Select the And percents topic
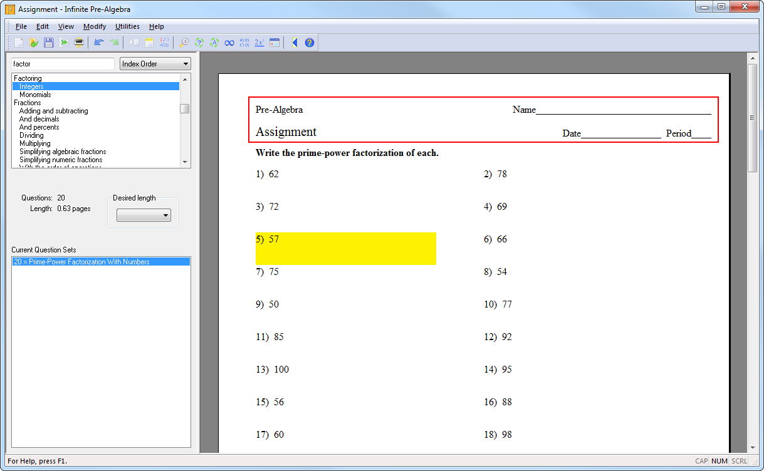Viewport: 764px width, 471px height. click(39, 127)
